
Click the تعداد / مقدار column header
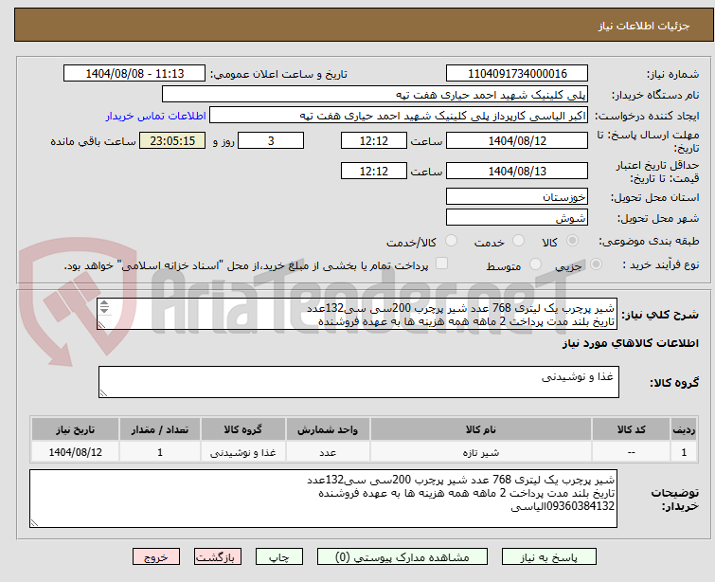tap(160, 429)
